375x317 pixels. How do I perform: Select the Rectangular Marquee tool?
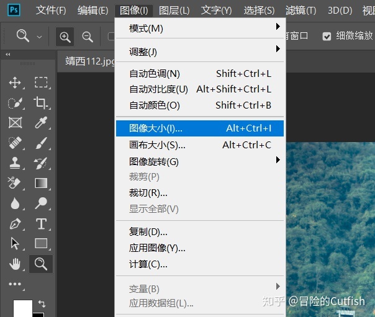(x=41, y=83)
